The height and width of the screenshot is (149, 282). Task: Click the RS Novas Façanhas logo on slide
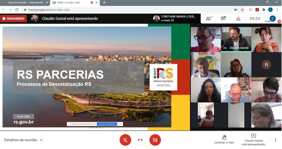click(x=163, y=77)
